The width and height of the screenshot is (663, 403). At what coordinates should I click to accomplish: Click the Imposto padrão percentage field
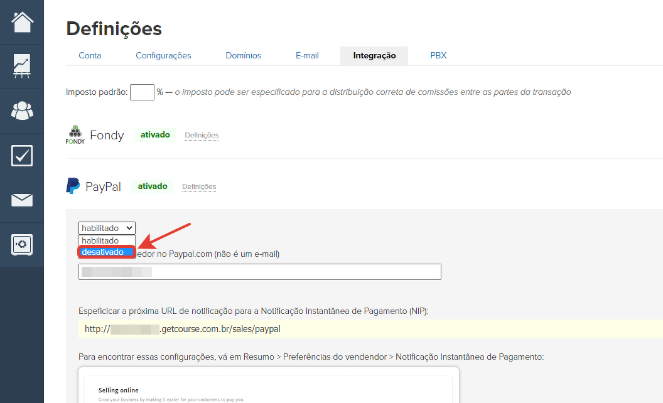(142, 92)
